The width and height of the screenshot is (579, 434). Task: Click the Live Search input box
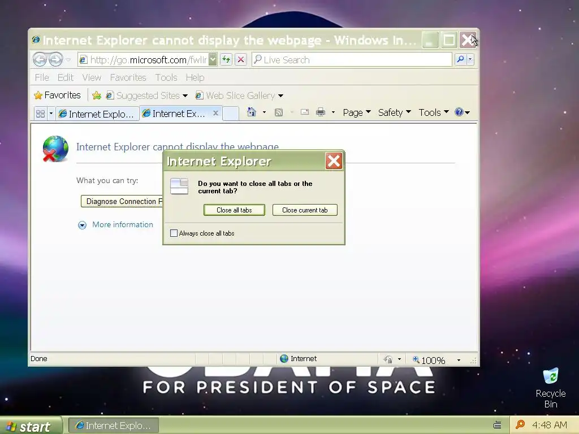[352, 59]
